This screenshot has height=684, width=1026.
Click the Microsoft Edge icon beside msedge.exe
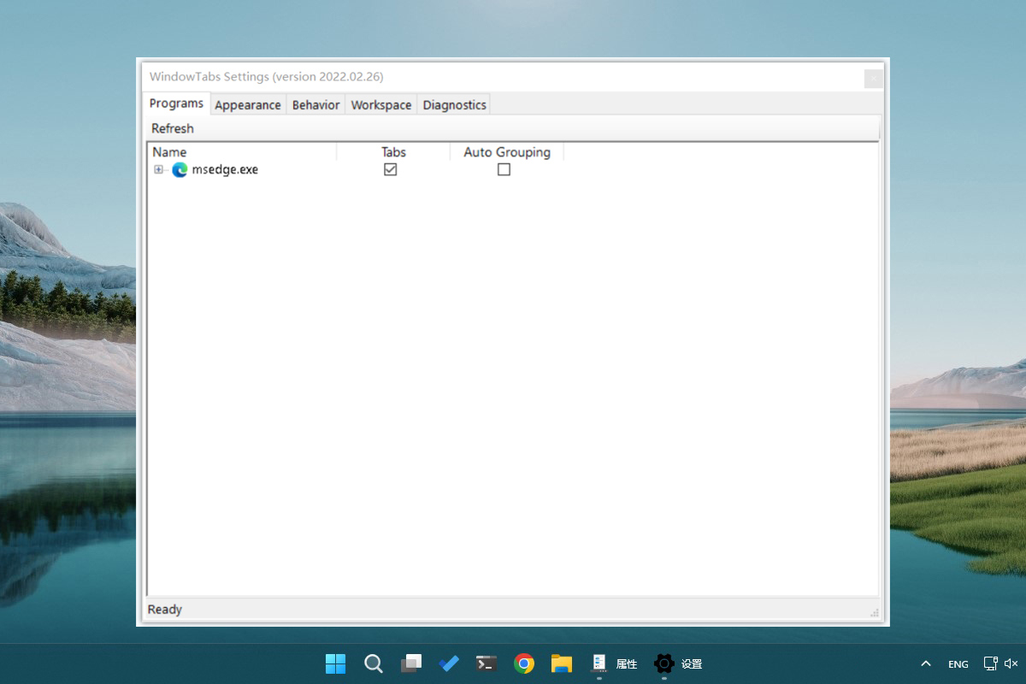tap(180, 170)
